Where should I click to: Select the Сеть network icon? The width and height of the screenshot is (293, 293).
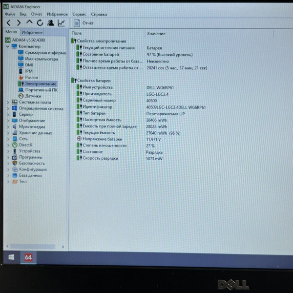click(x=15, y=139)
